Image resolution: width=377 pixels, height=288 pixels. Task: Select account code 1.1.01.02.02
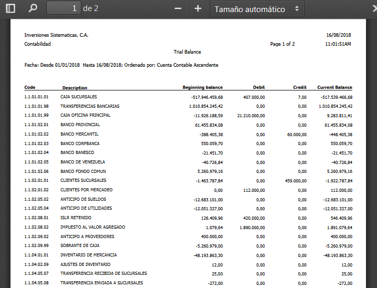36,134
